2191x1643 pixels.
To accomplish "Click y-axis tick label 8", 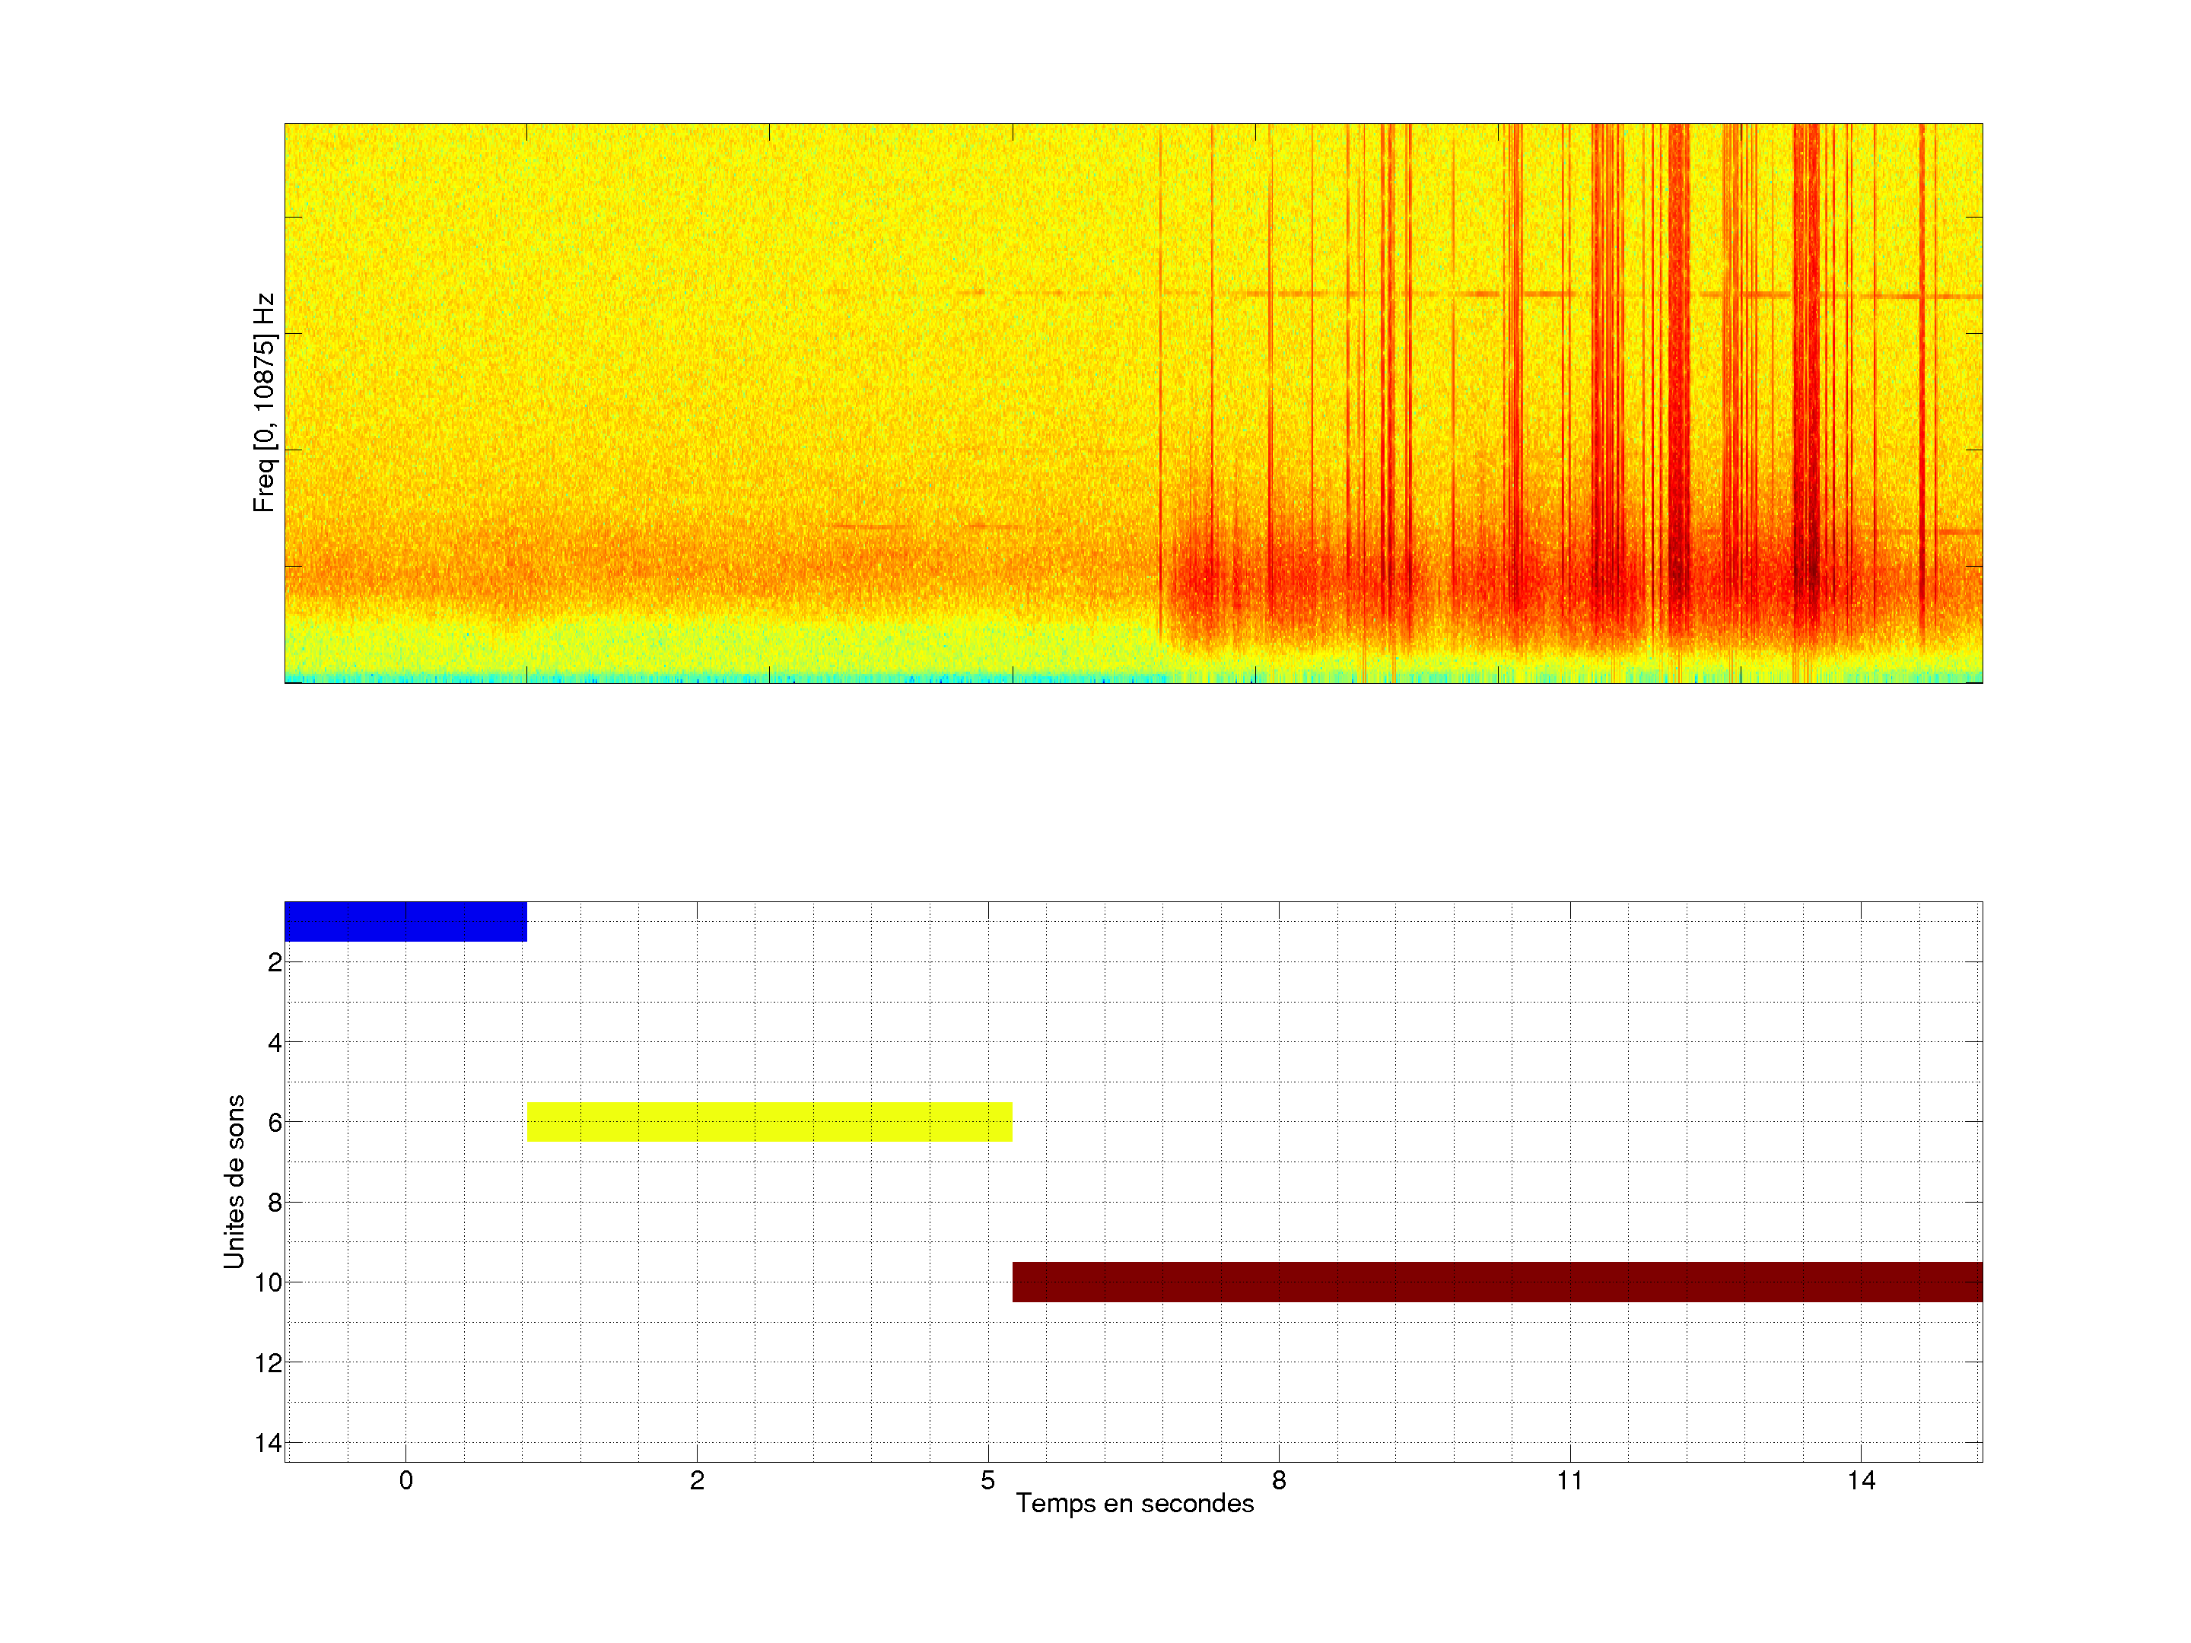I will [x=275, y=1203].
